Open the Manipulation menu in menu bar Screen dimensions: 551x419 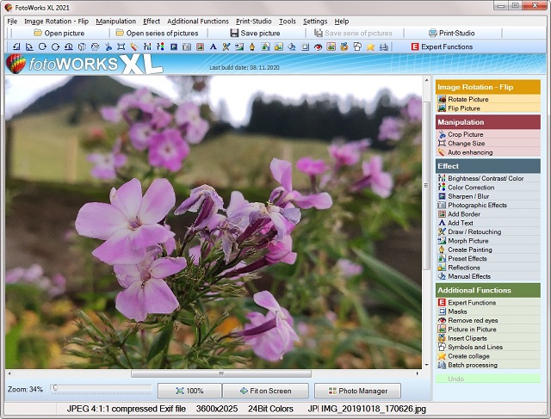[115, 21]
